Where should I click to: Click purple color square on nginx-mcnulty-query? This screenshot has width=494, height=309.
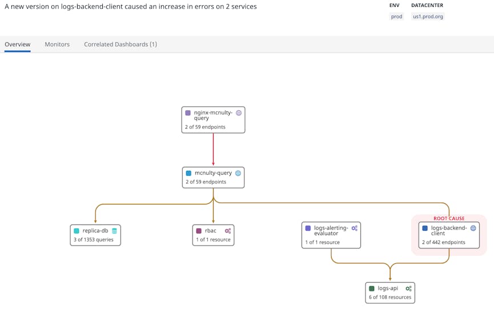188,113
